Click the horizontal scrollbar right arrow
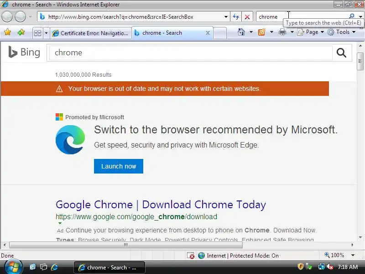This screenshot has height=274, width=365. [352, 245]
